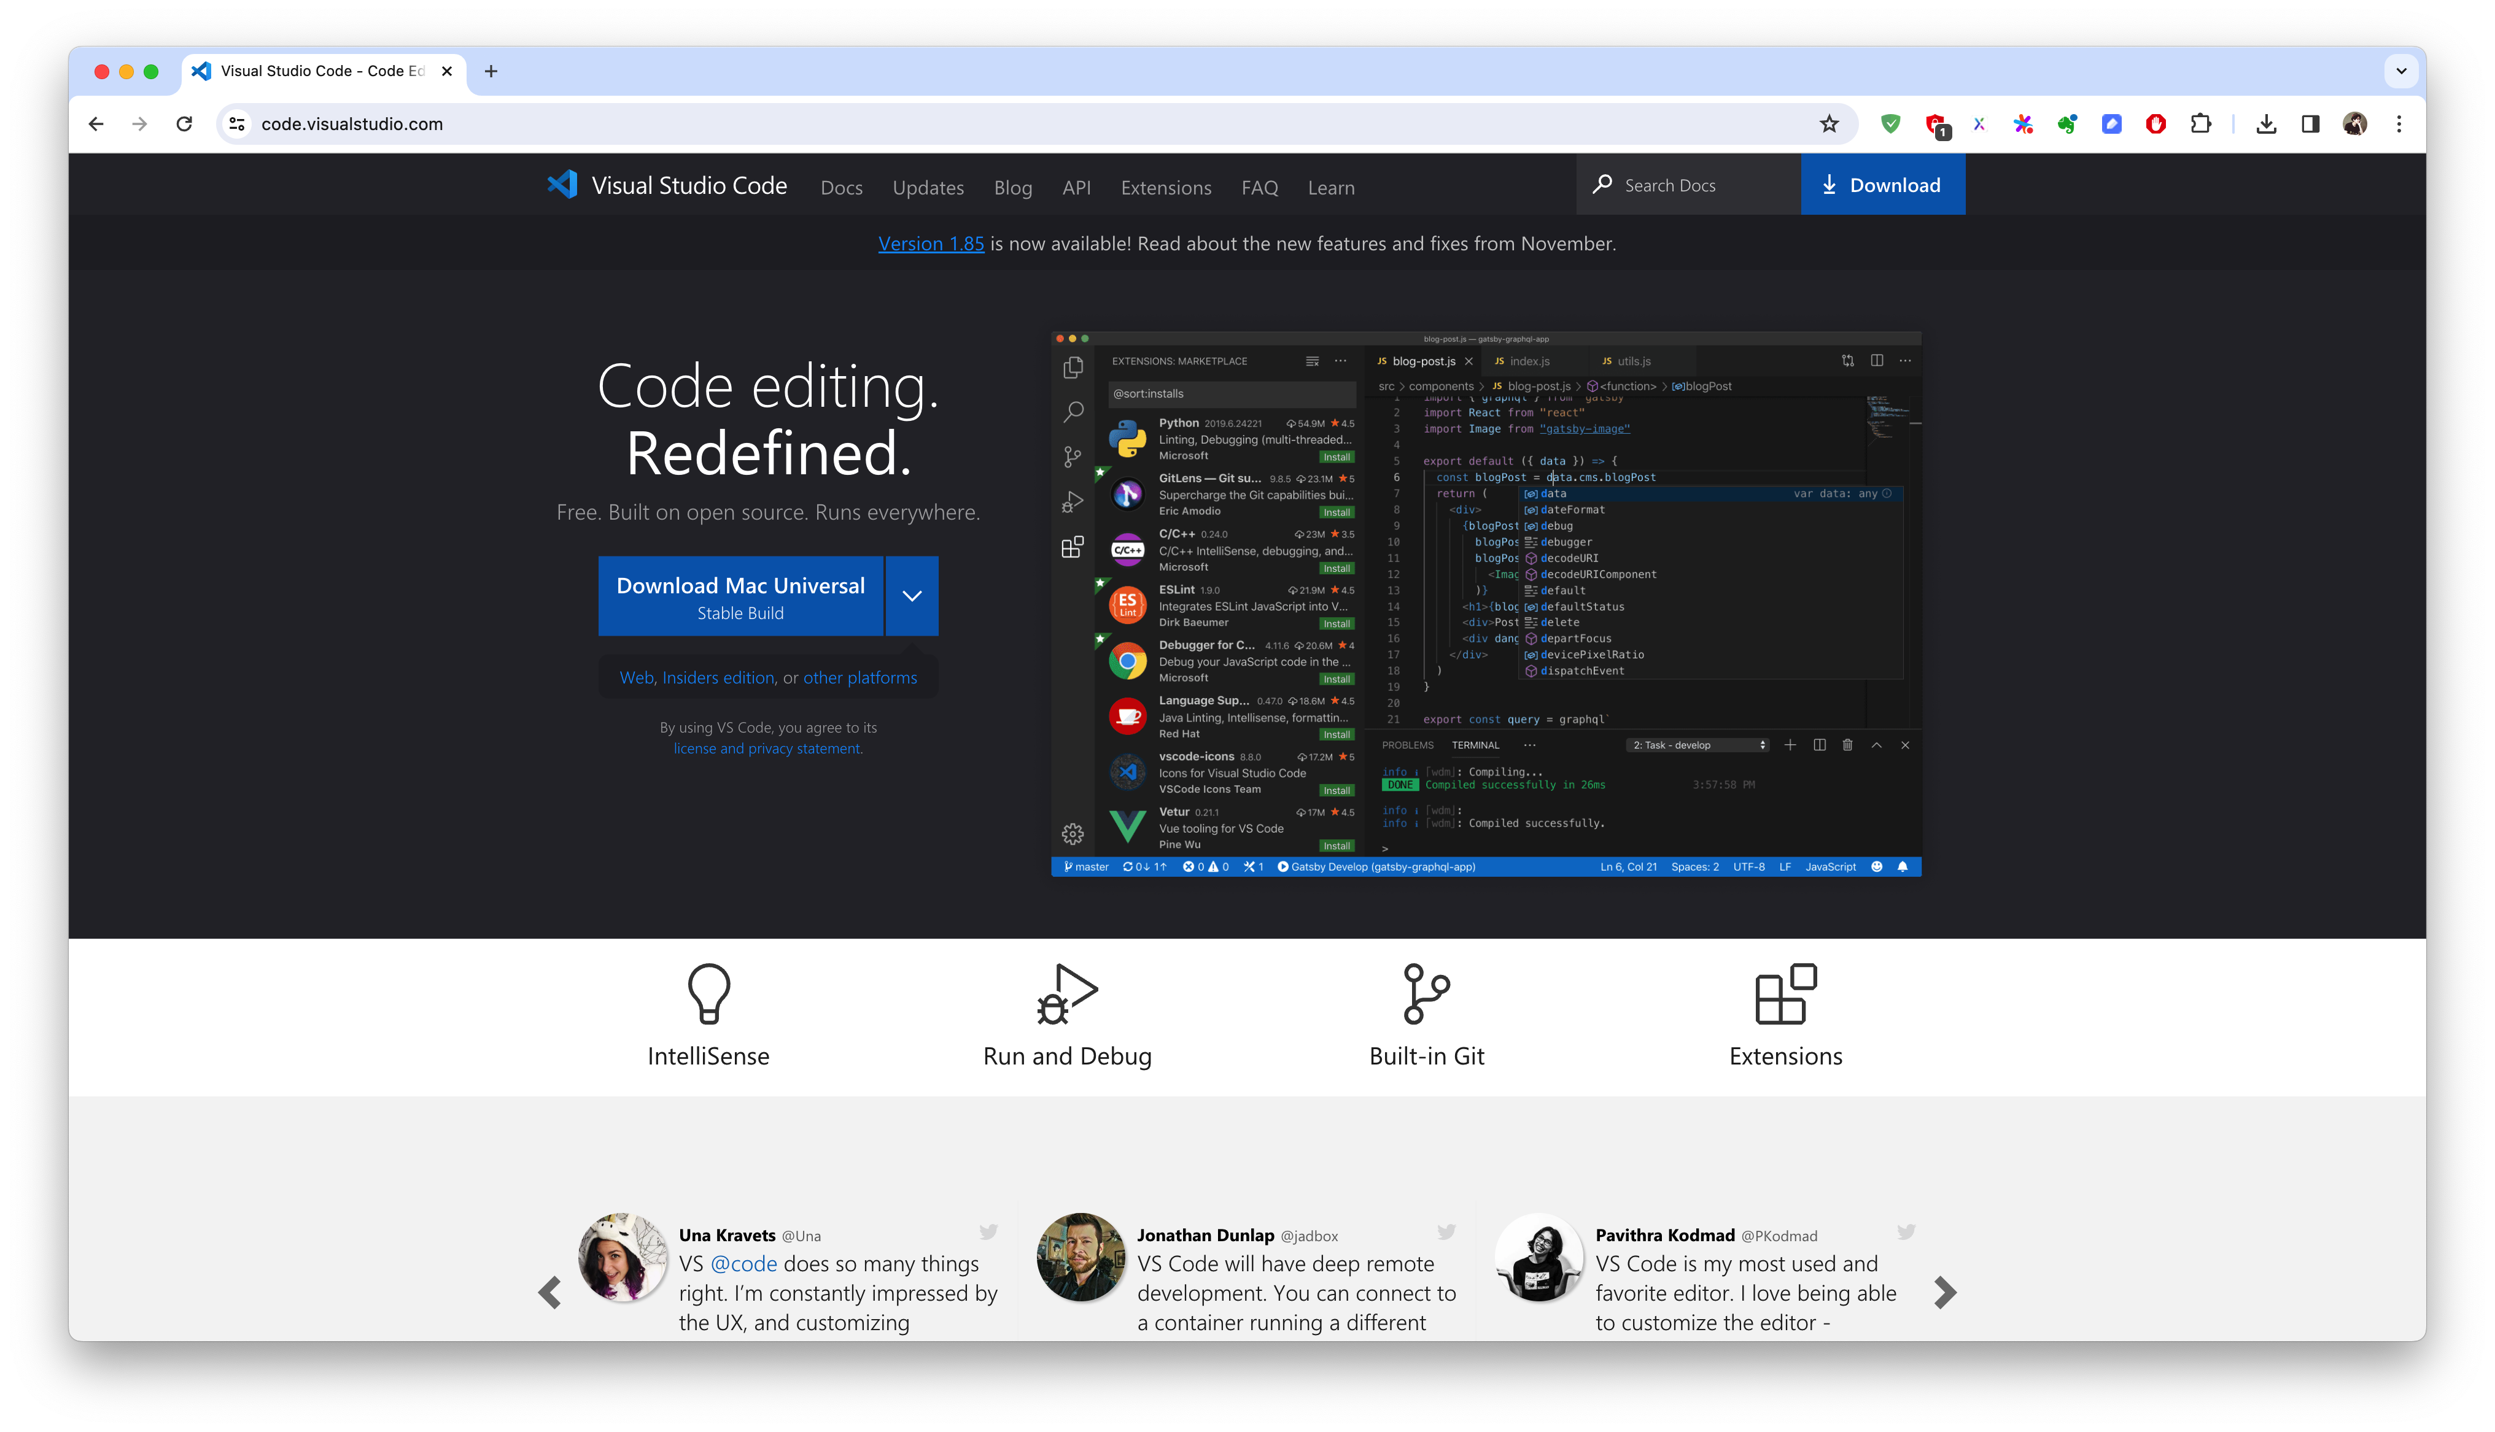Open the Chrome profile avatar

click(x=2354, y=124)
